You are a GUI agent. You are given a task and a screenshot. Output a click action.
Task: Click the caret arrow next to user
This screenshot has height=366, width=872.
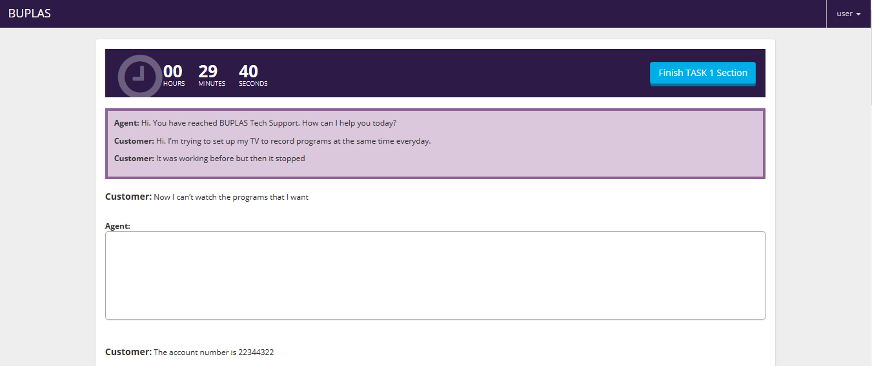coord(858,14)
